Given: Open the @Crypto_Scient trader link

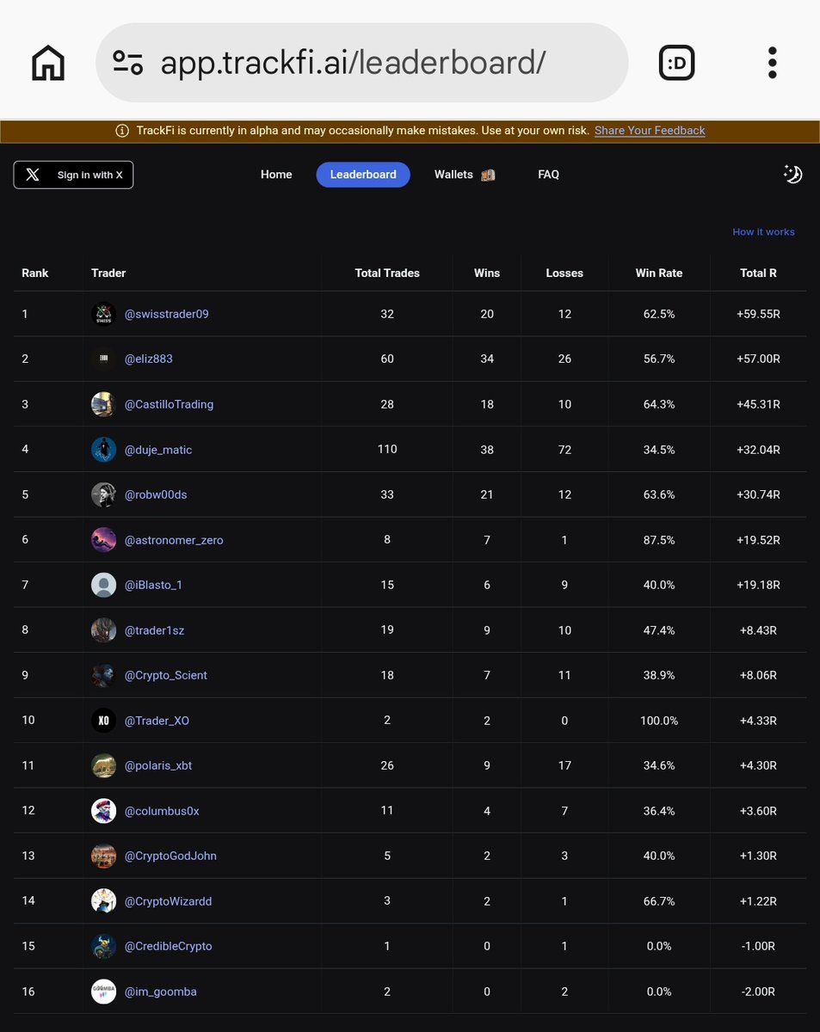Looking at the screenshot, I should pyautogui.click(x=166, y=676).
